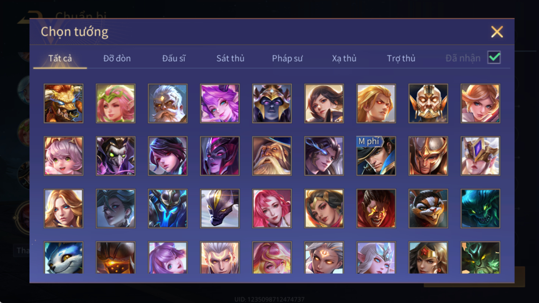Image resolution: width=539 pixels, height=303 pixels.
Task: Switch to the Trợ thủ tab
Action: click(401, 58)
